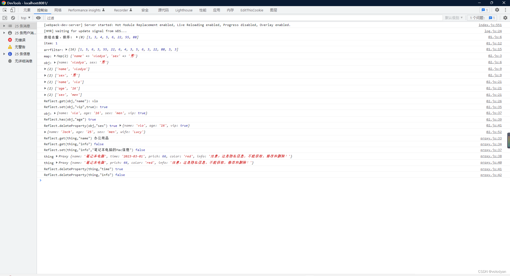The image size is (510, 276).
Task: Open the top frame context dropdown
Action: point(25,18)
